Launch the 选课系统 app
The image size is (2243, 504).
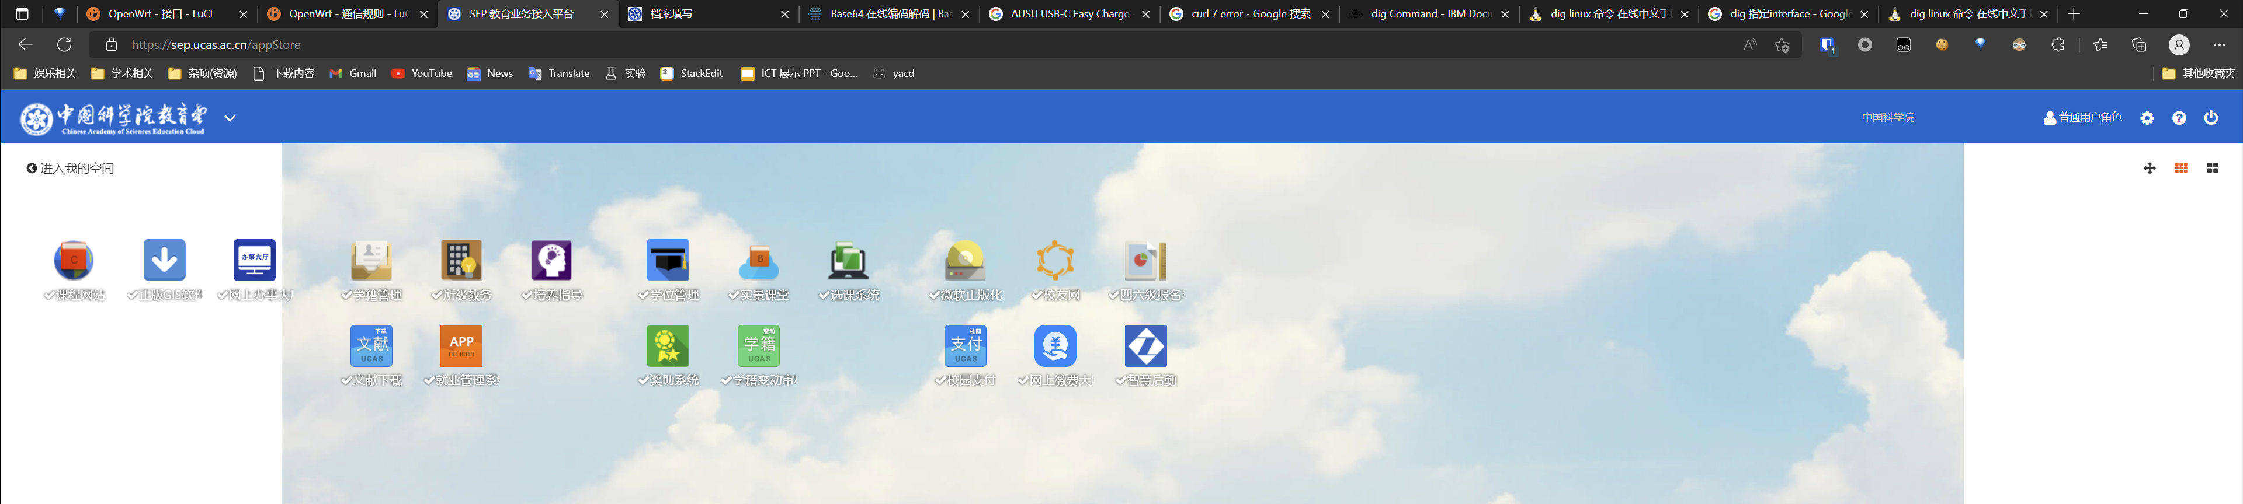click(x=849, y=260)
